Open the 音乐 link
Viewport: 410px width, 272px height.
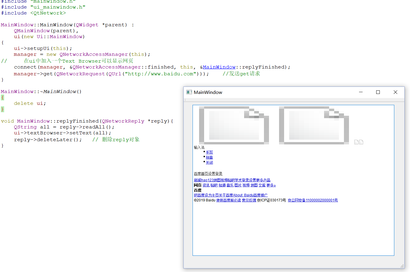tap(230, 185)
